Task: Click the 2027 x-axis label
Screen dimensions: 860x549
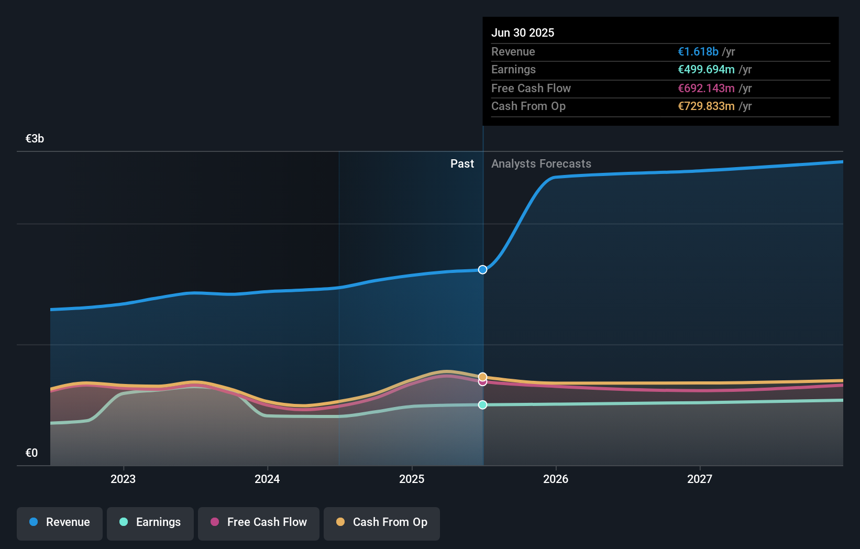Action: click(700, 479)
